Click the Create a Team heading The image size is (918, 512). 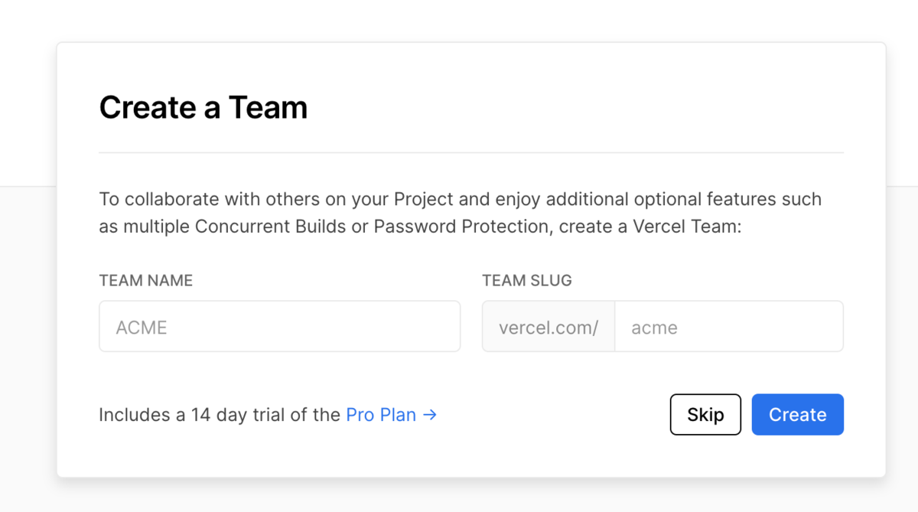[x=203, y=107]
